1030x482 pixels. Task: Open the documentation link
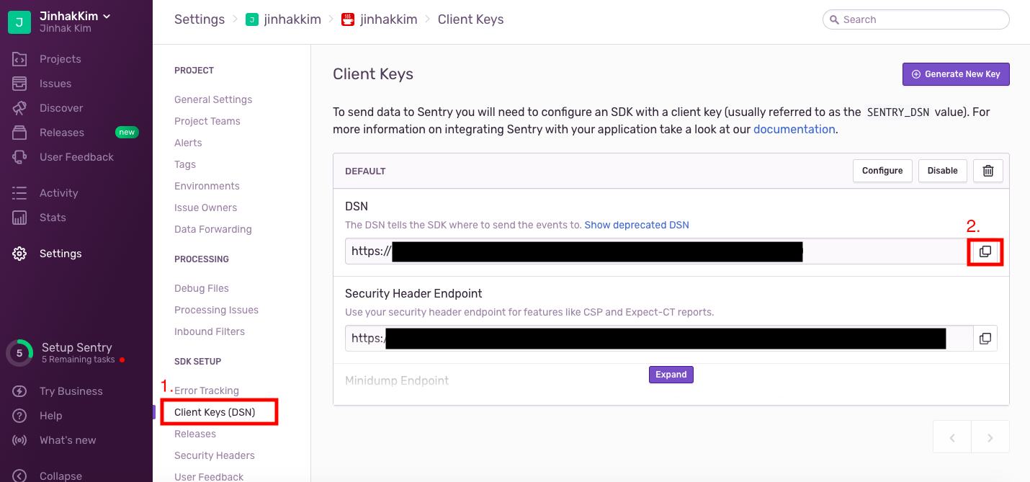coord(794,130)
